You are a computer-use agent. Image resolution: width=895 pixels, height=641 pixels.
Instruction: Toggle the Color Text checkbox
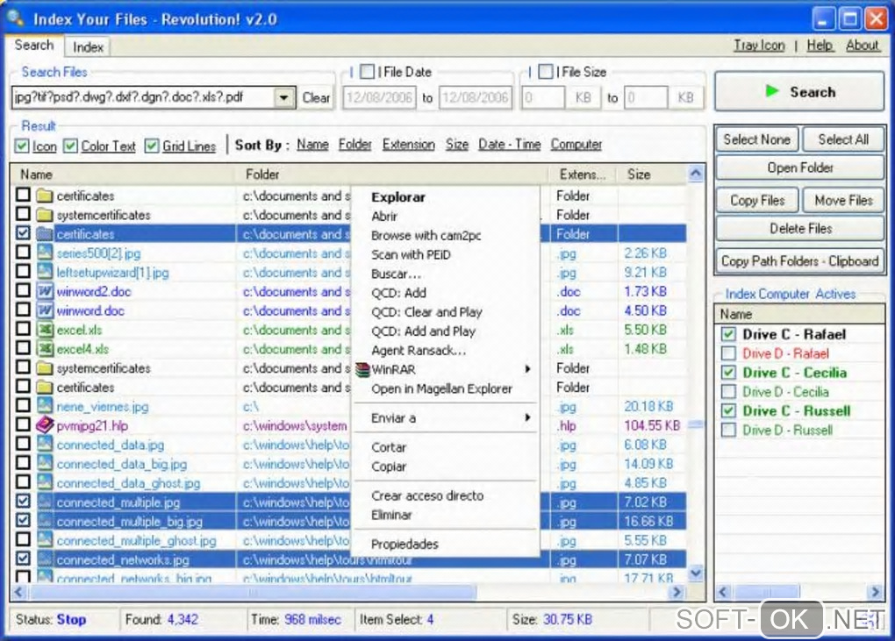[x=70, y=146]
